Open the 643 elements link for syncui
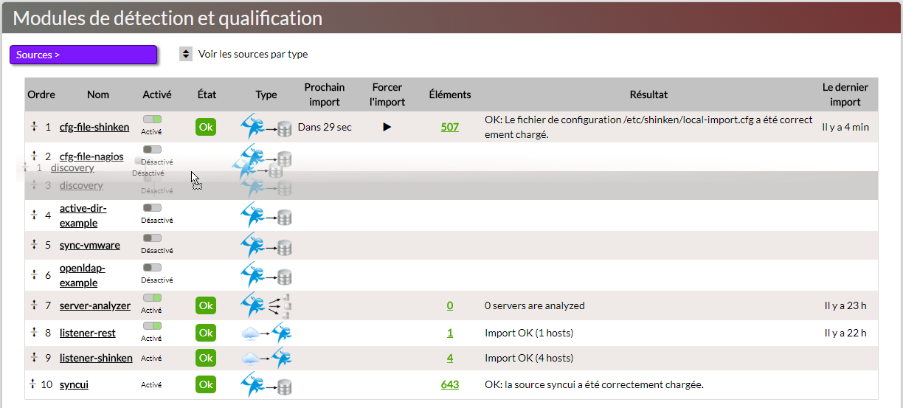 449,384
